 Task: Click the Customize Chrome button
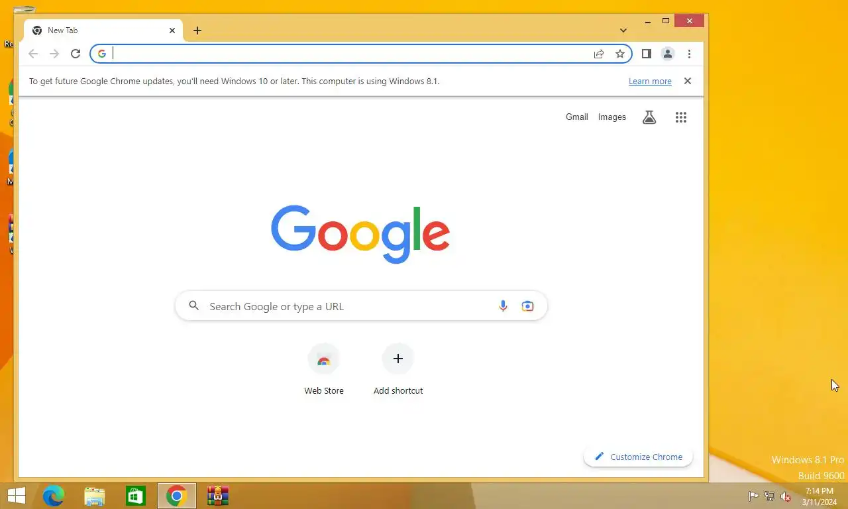[x=638, y=457]
